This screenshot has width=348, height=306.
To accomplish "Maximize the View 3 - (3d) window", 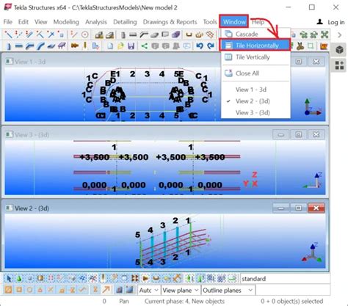I will click(298, 134).
